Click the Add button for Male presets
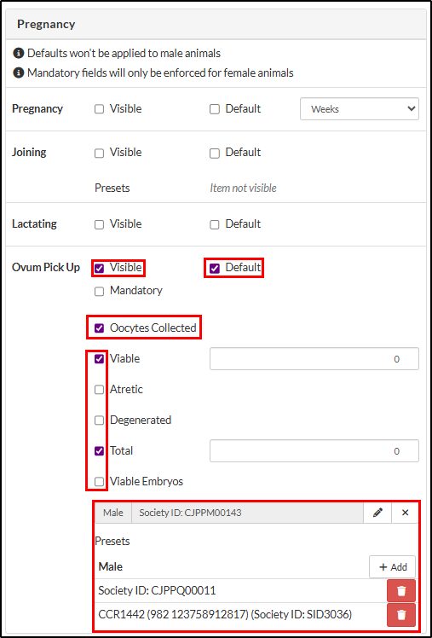432x638 pixels. click(392, 567)
